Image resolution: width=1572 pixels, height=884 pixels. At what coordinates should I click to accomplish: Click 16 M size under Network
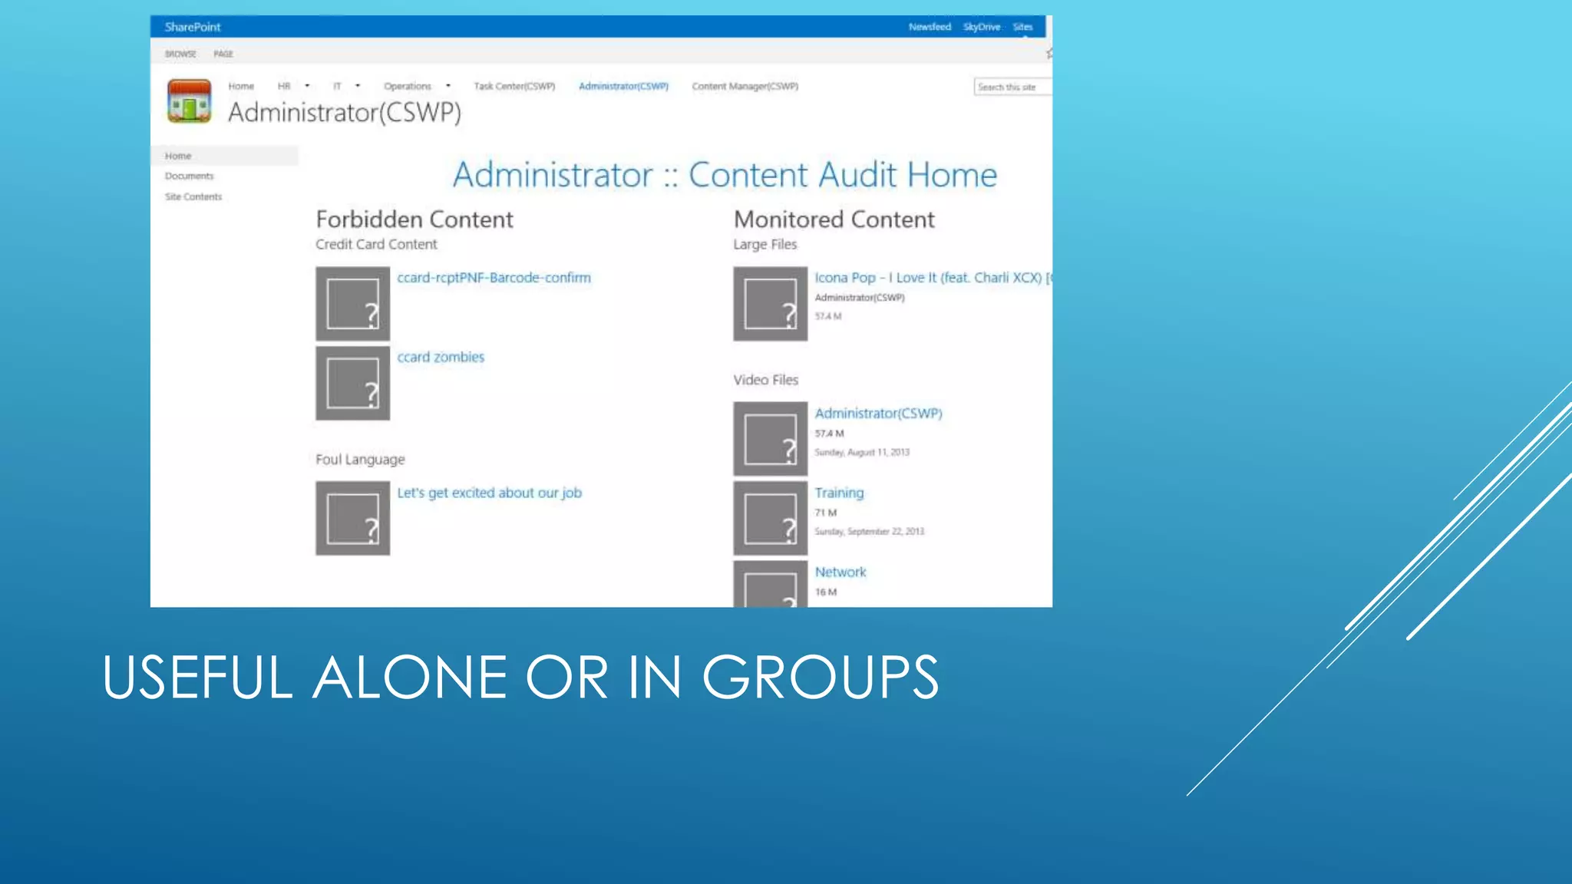[x=826, y=592]
